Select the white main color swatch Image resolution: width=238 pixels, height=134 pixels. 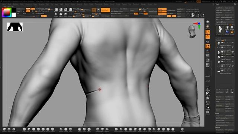coord(14,15)
